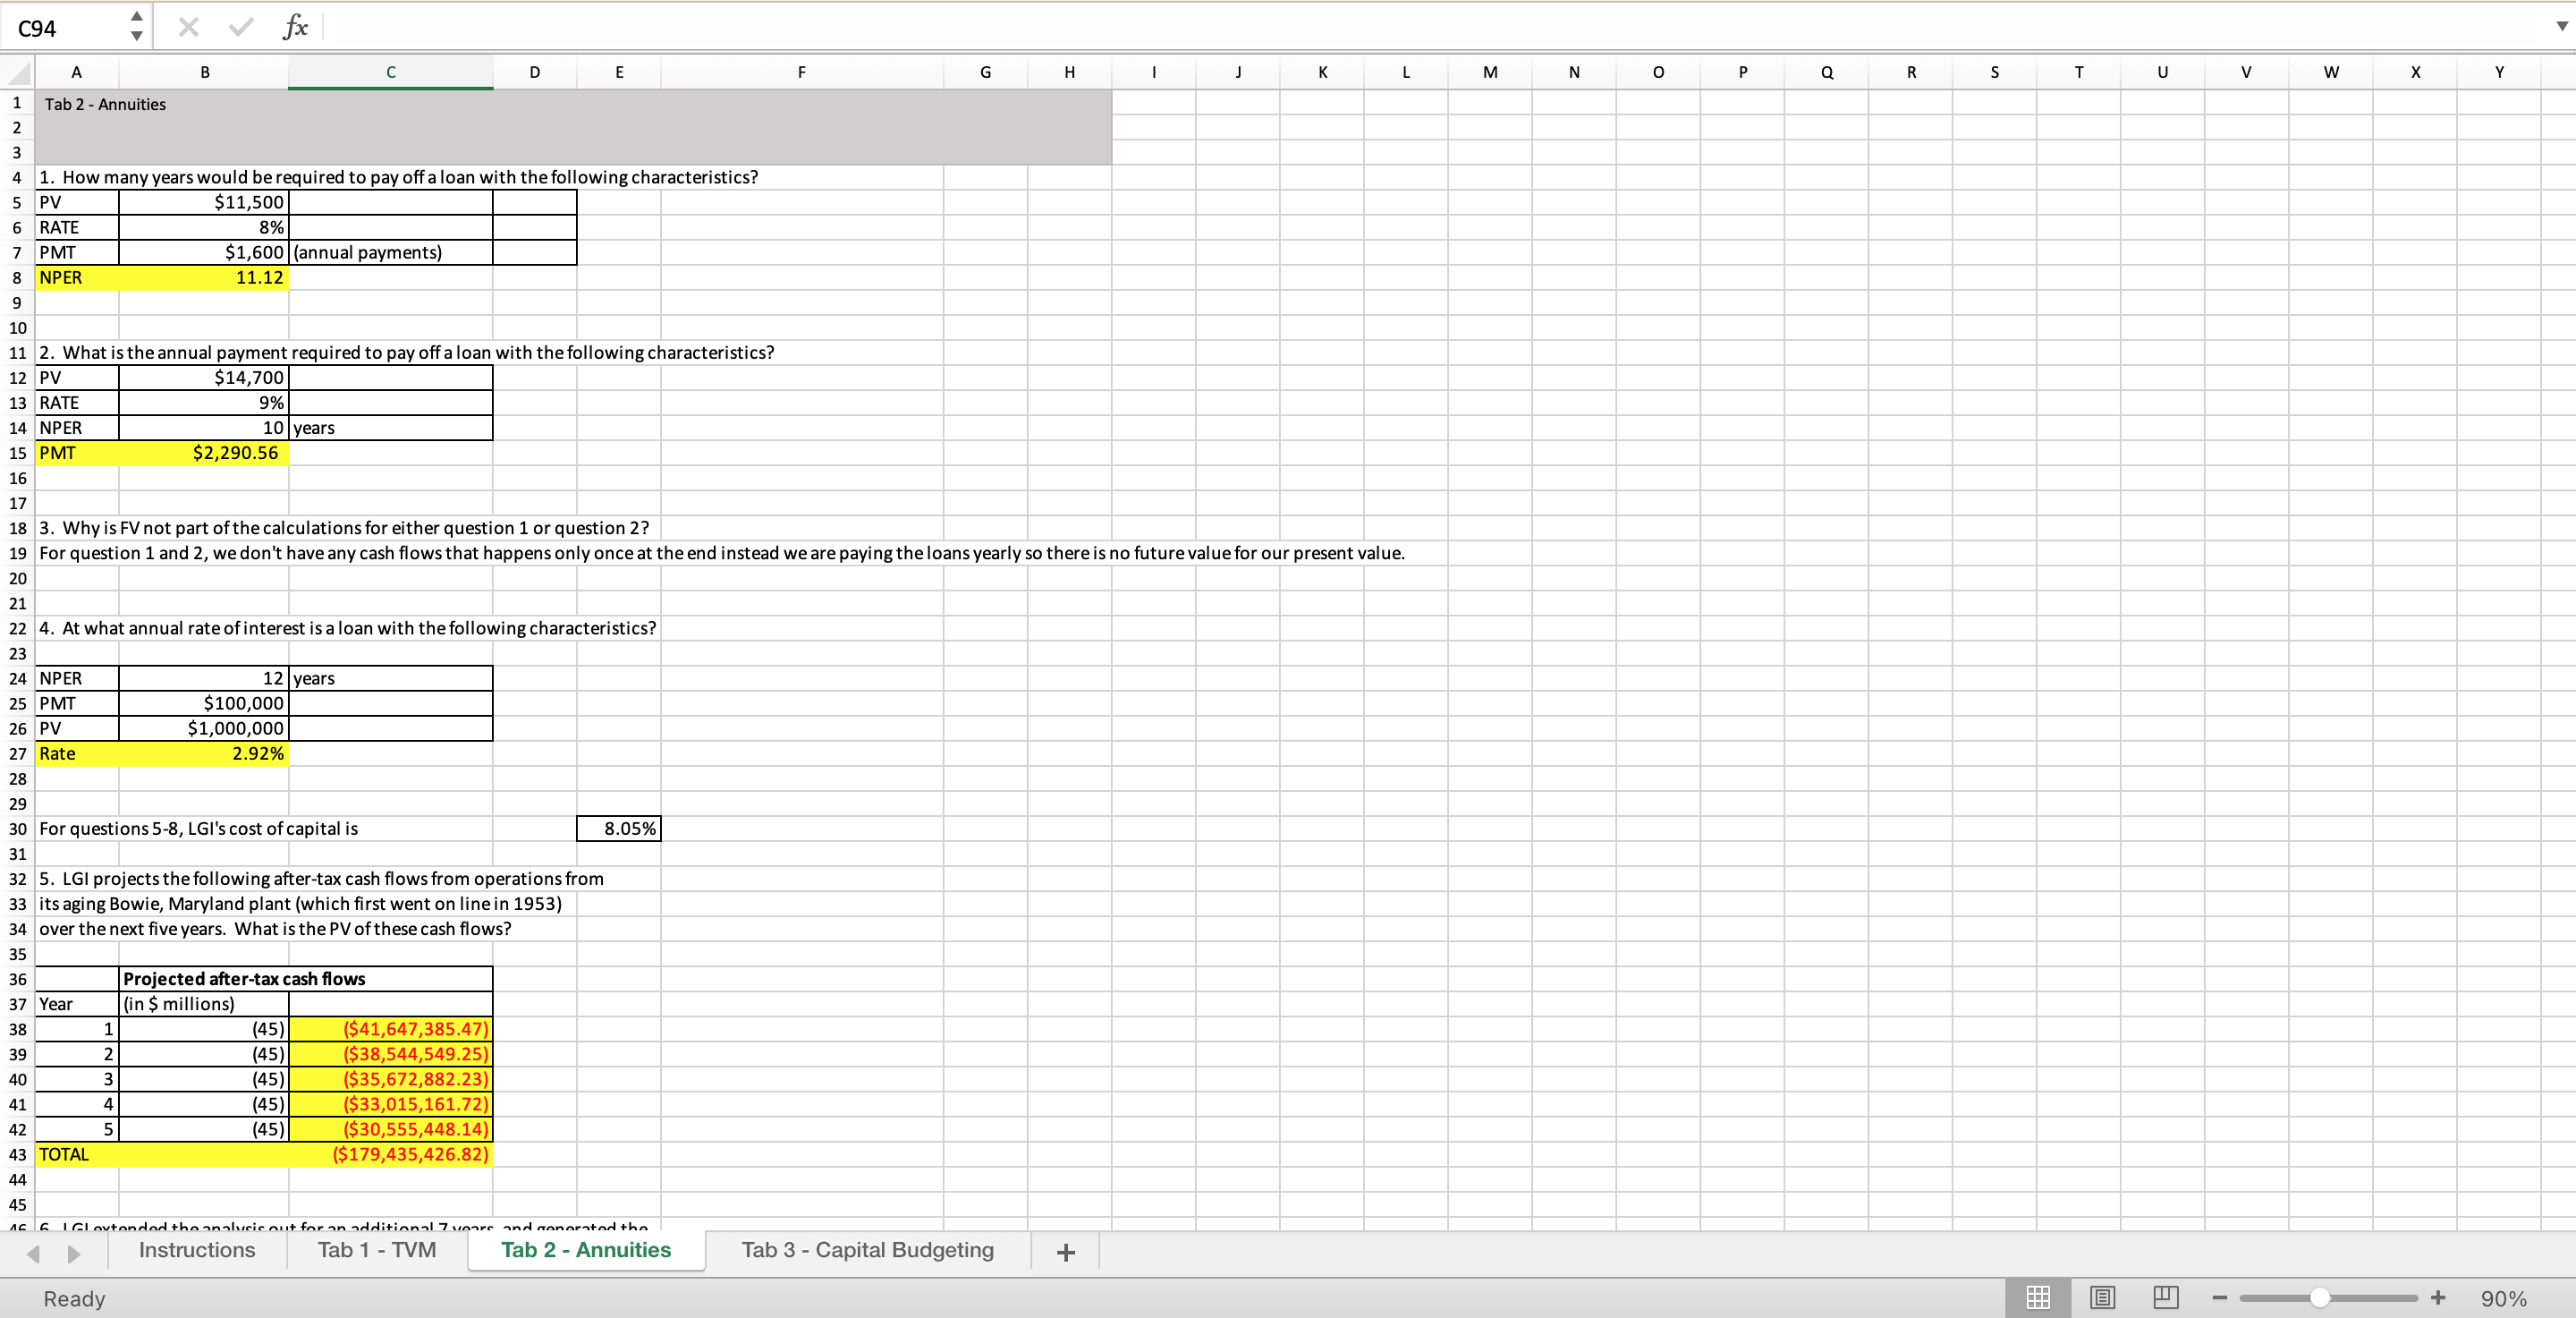
Task: Add a new sheet with the plus button
Action: (x=1065, y=1251)
